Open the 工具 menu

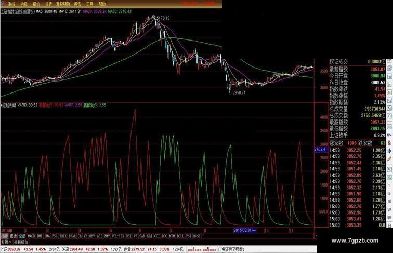(x=90, y=4)
